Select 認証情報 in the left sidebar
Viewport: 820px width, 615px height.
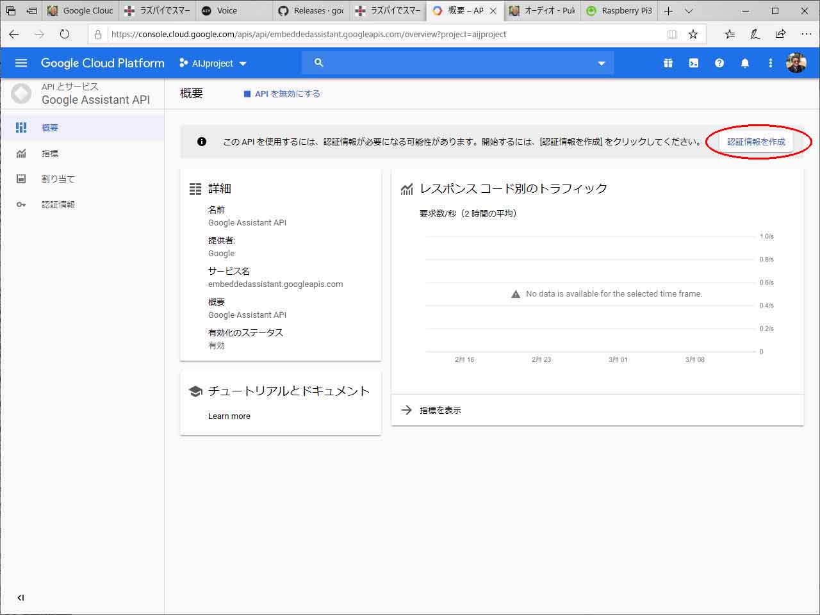[82, 204]
